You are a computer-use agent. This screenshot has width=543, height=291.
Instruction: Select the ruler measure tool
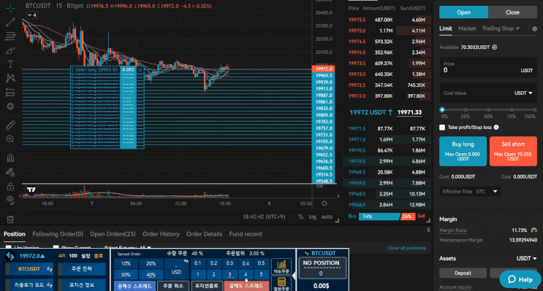10,125
